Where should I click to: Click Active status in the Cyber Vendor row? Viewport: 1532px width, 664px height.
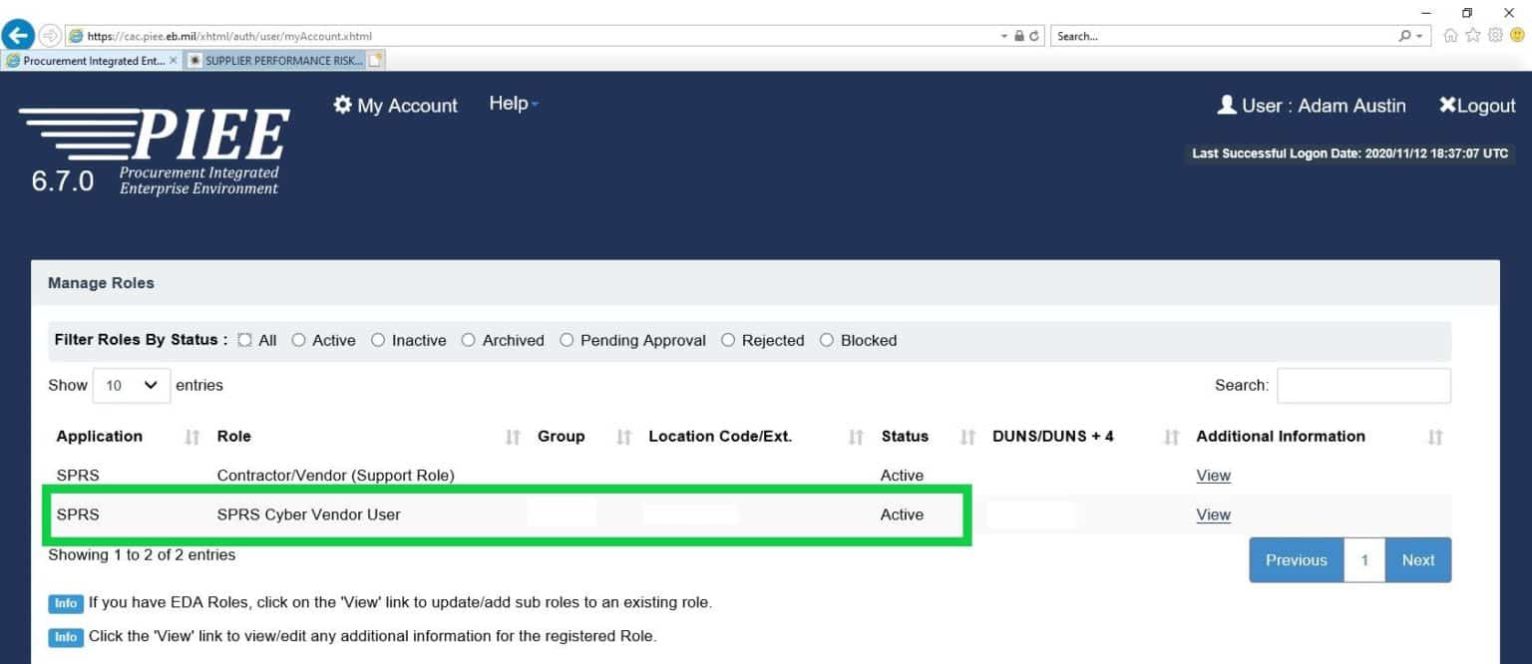click(x=902, y=514)
